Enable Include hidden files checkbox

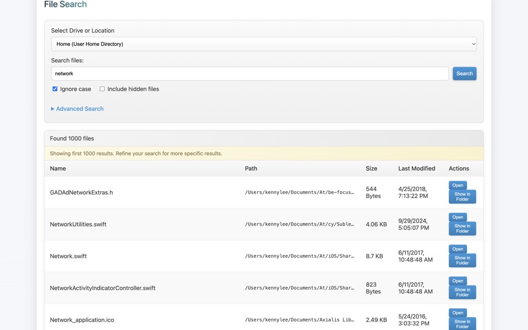click(x=102, y=89)
